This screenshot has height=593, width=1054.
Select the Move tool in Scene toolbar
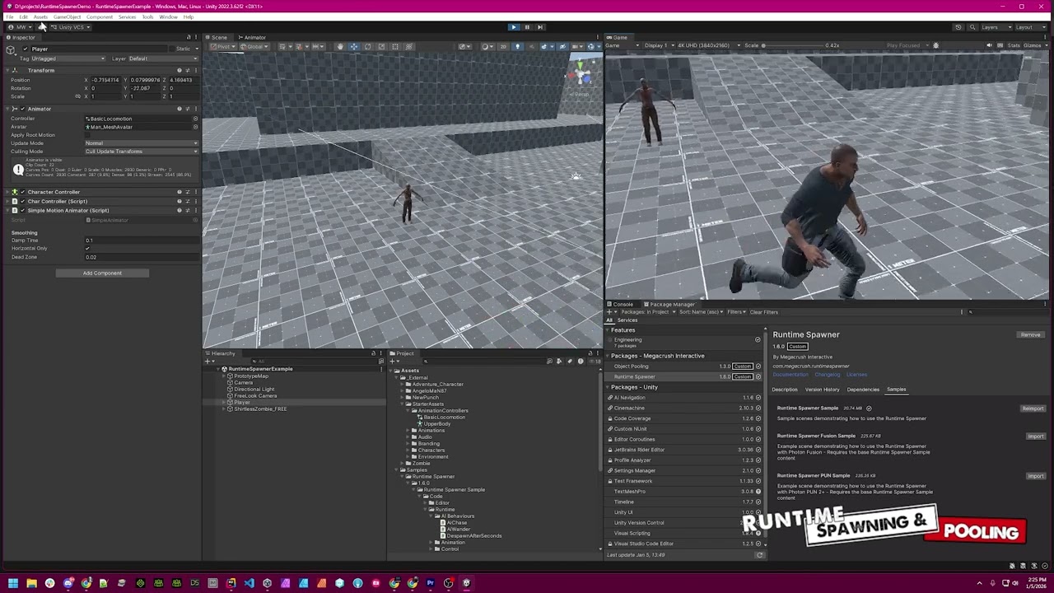[x=354, y=46]
